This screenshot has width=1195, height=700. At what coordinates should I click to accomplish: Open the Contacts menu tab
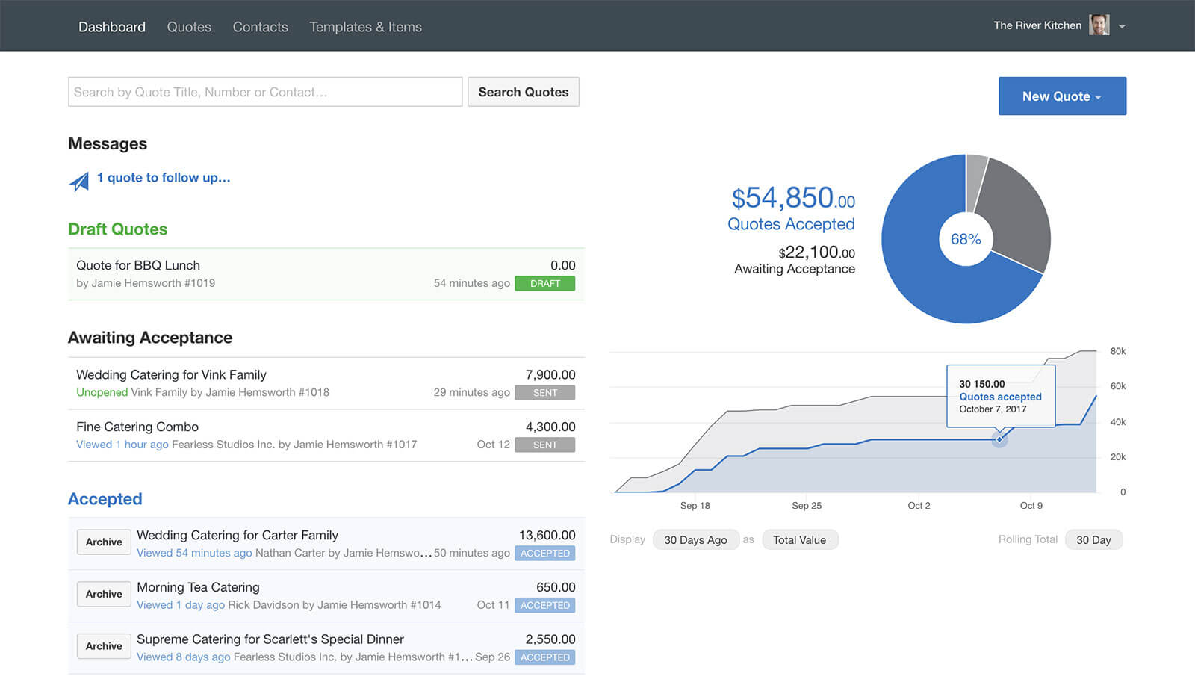pos(260,27)
